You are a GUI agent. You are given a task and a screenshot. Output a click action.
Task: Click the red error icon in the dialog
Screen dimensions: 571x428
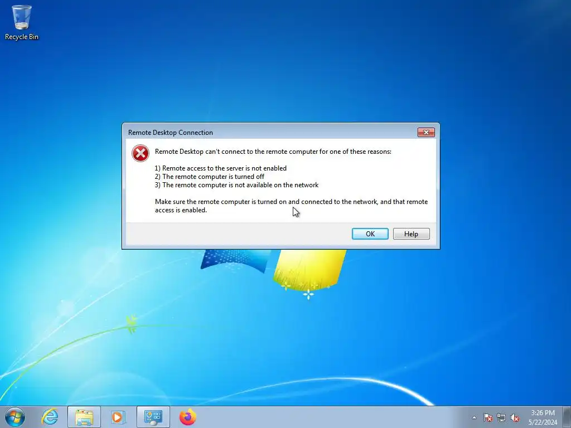[140, 153]
